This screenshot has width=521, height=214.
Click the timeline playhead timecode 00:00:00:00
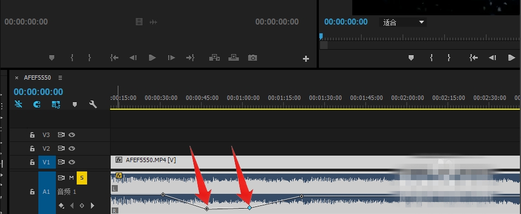click(38, 92)
